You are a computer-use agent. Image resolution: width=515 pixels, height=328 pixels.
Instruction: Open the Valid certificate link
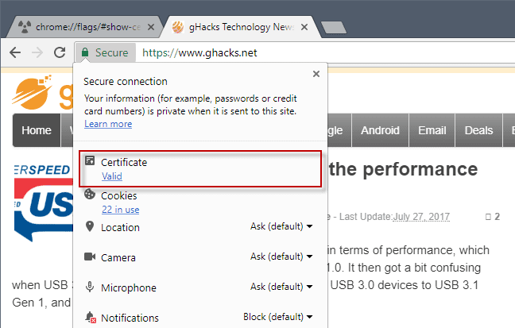click(x=112, y=176)
